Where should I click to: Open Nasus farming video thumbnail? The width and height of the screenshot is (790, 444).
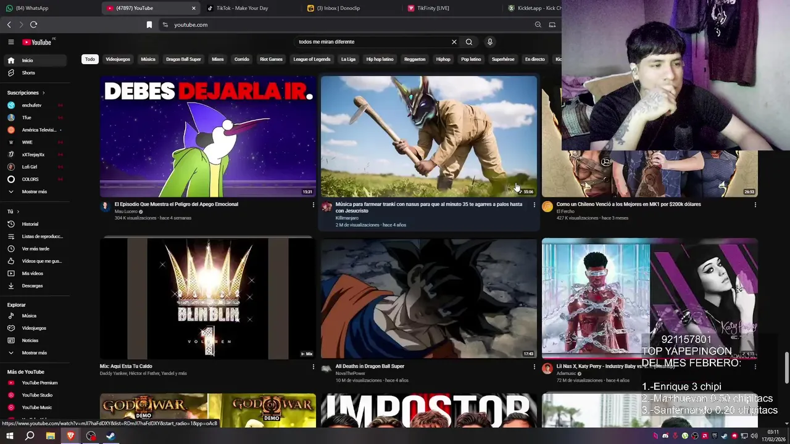tap(429, 136)
